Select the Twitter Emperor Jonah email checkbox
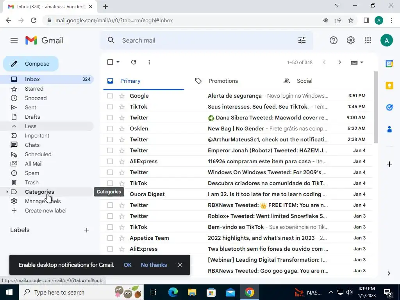Viewport: 400px width, 300px height. [x=110, y=150]
